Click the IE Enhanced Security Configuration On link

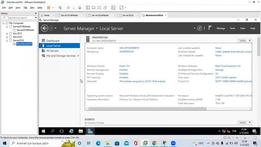click(x=217, y=73)
